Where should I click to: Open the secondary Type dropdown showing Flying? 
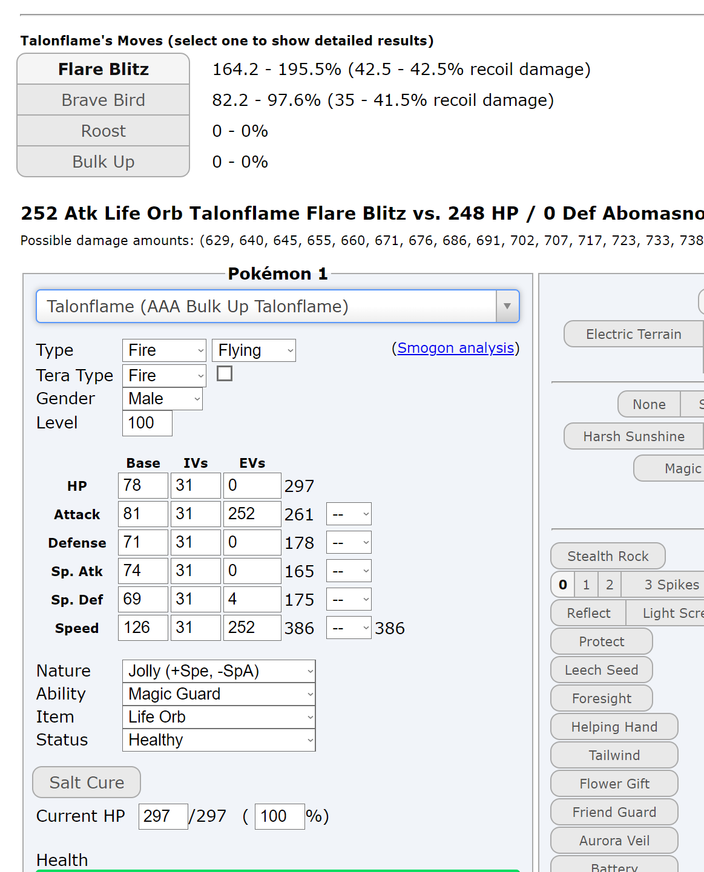click(x=254, y=350)
